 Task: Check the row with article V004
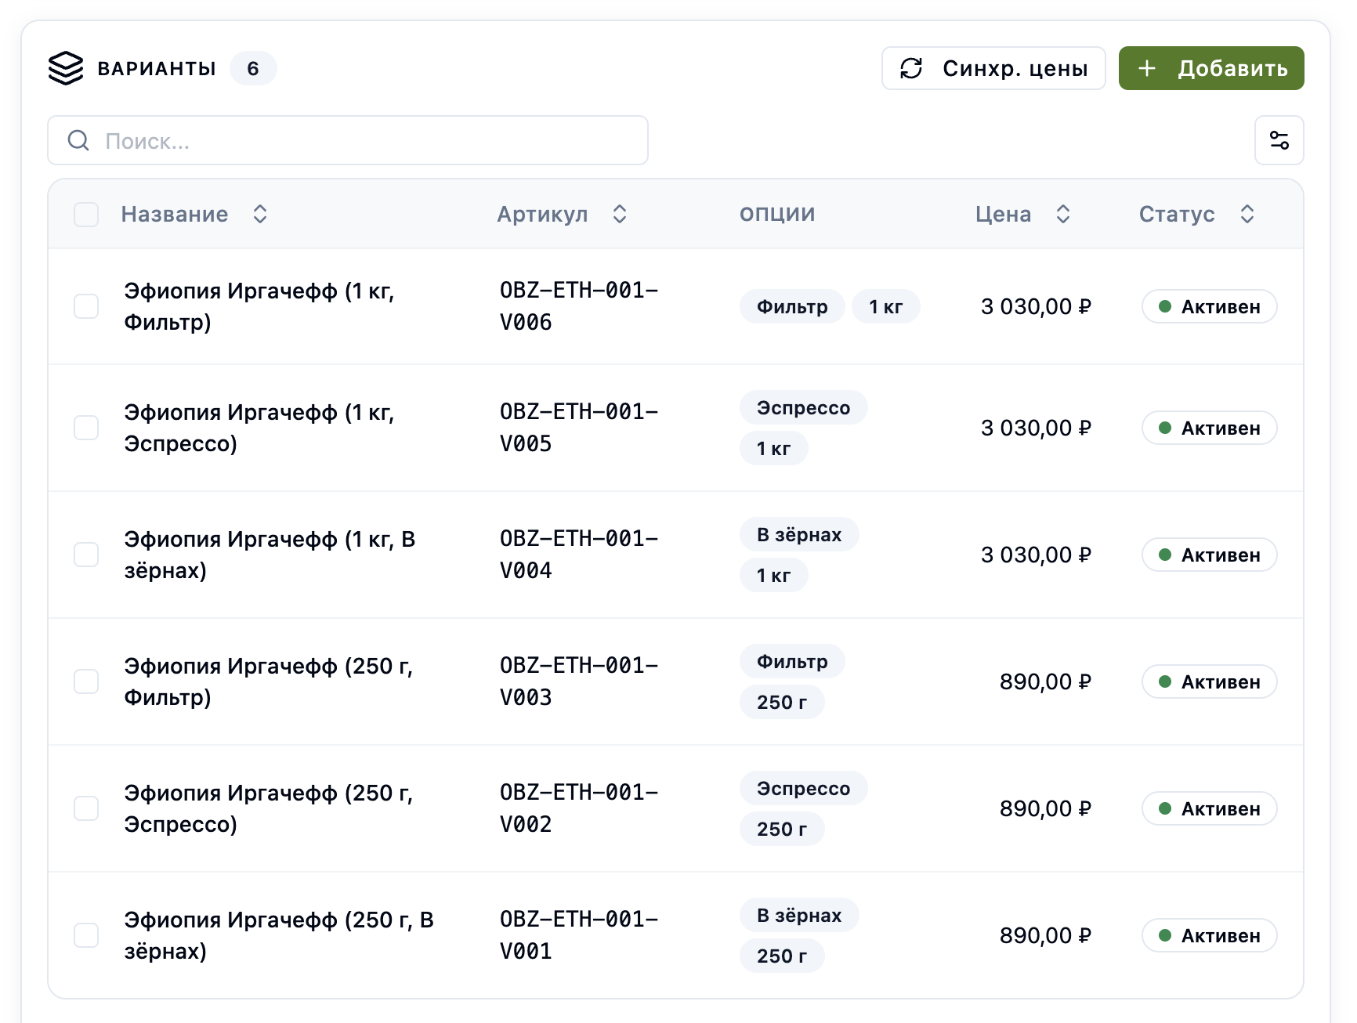[86, 555]
